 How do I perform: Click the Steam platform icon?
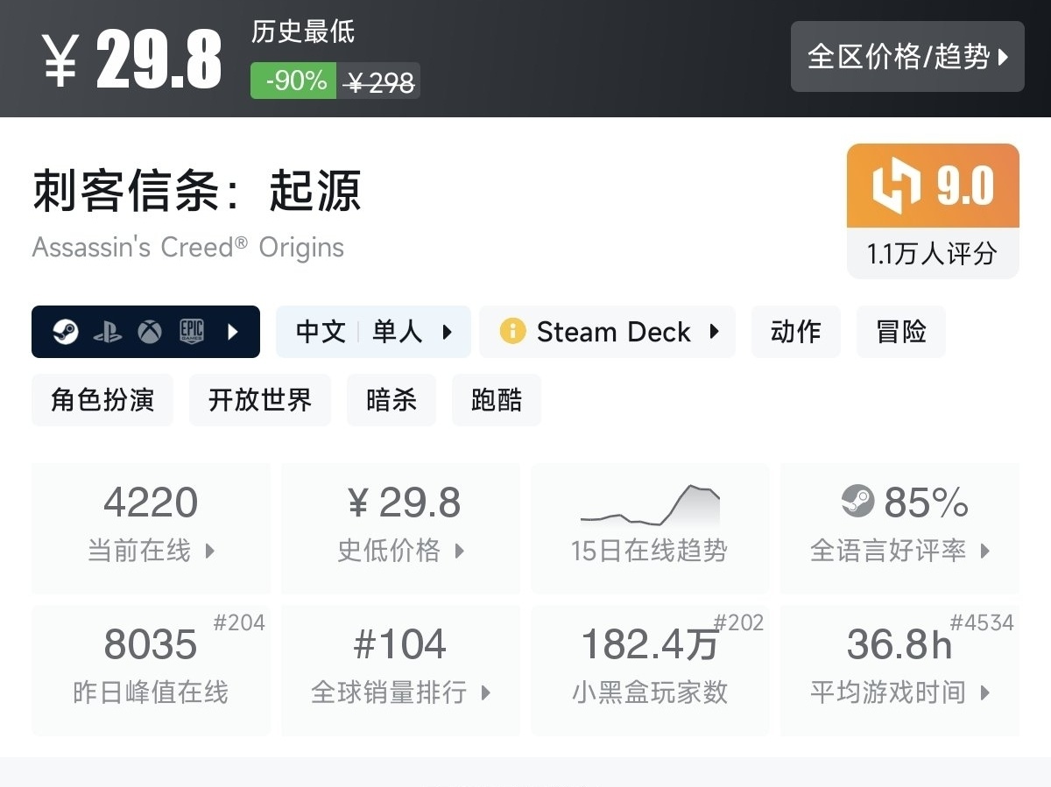coord(66,332)
